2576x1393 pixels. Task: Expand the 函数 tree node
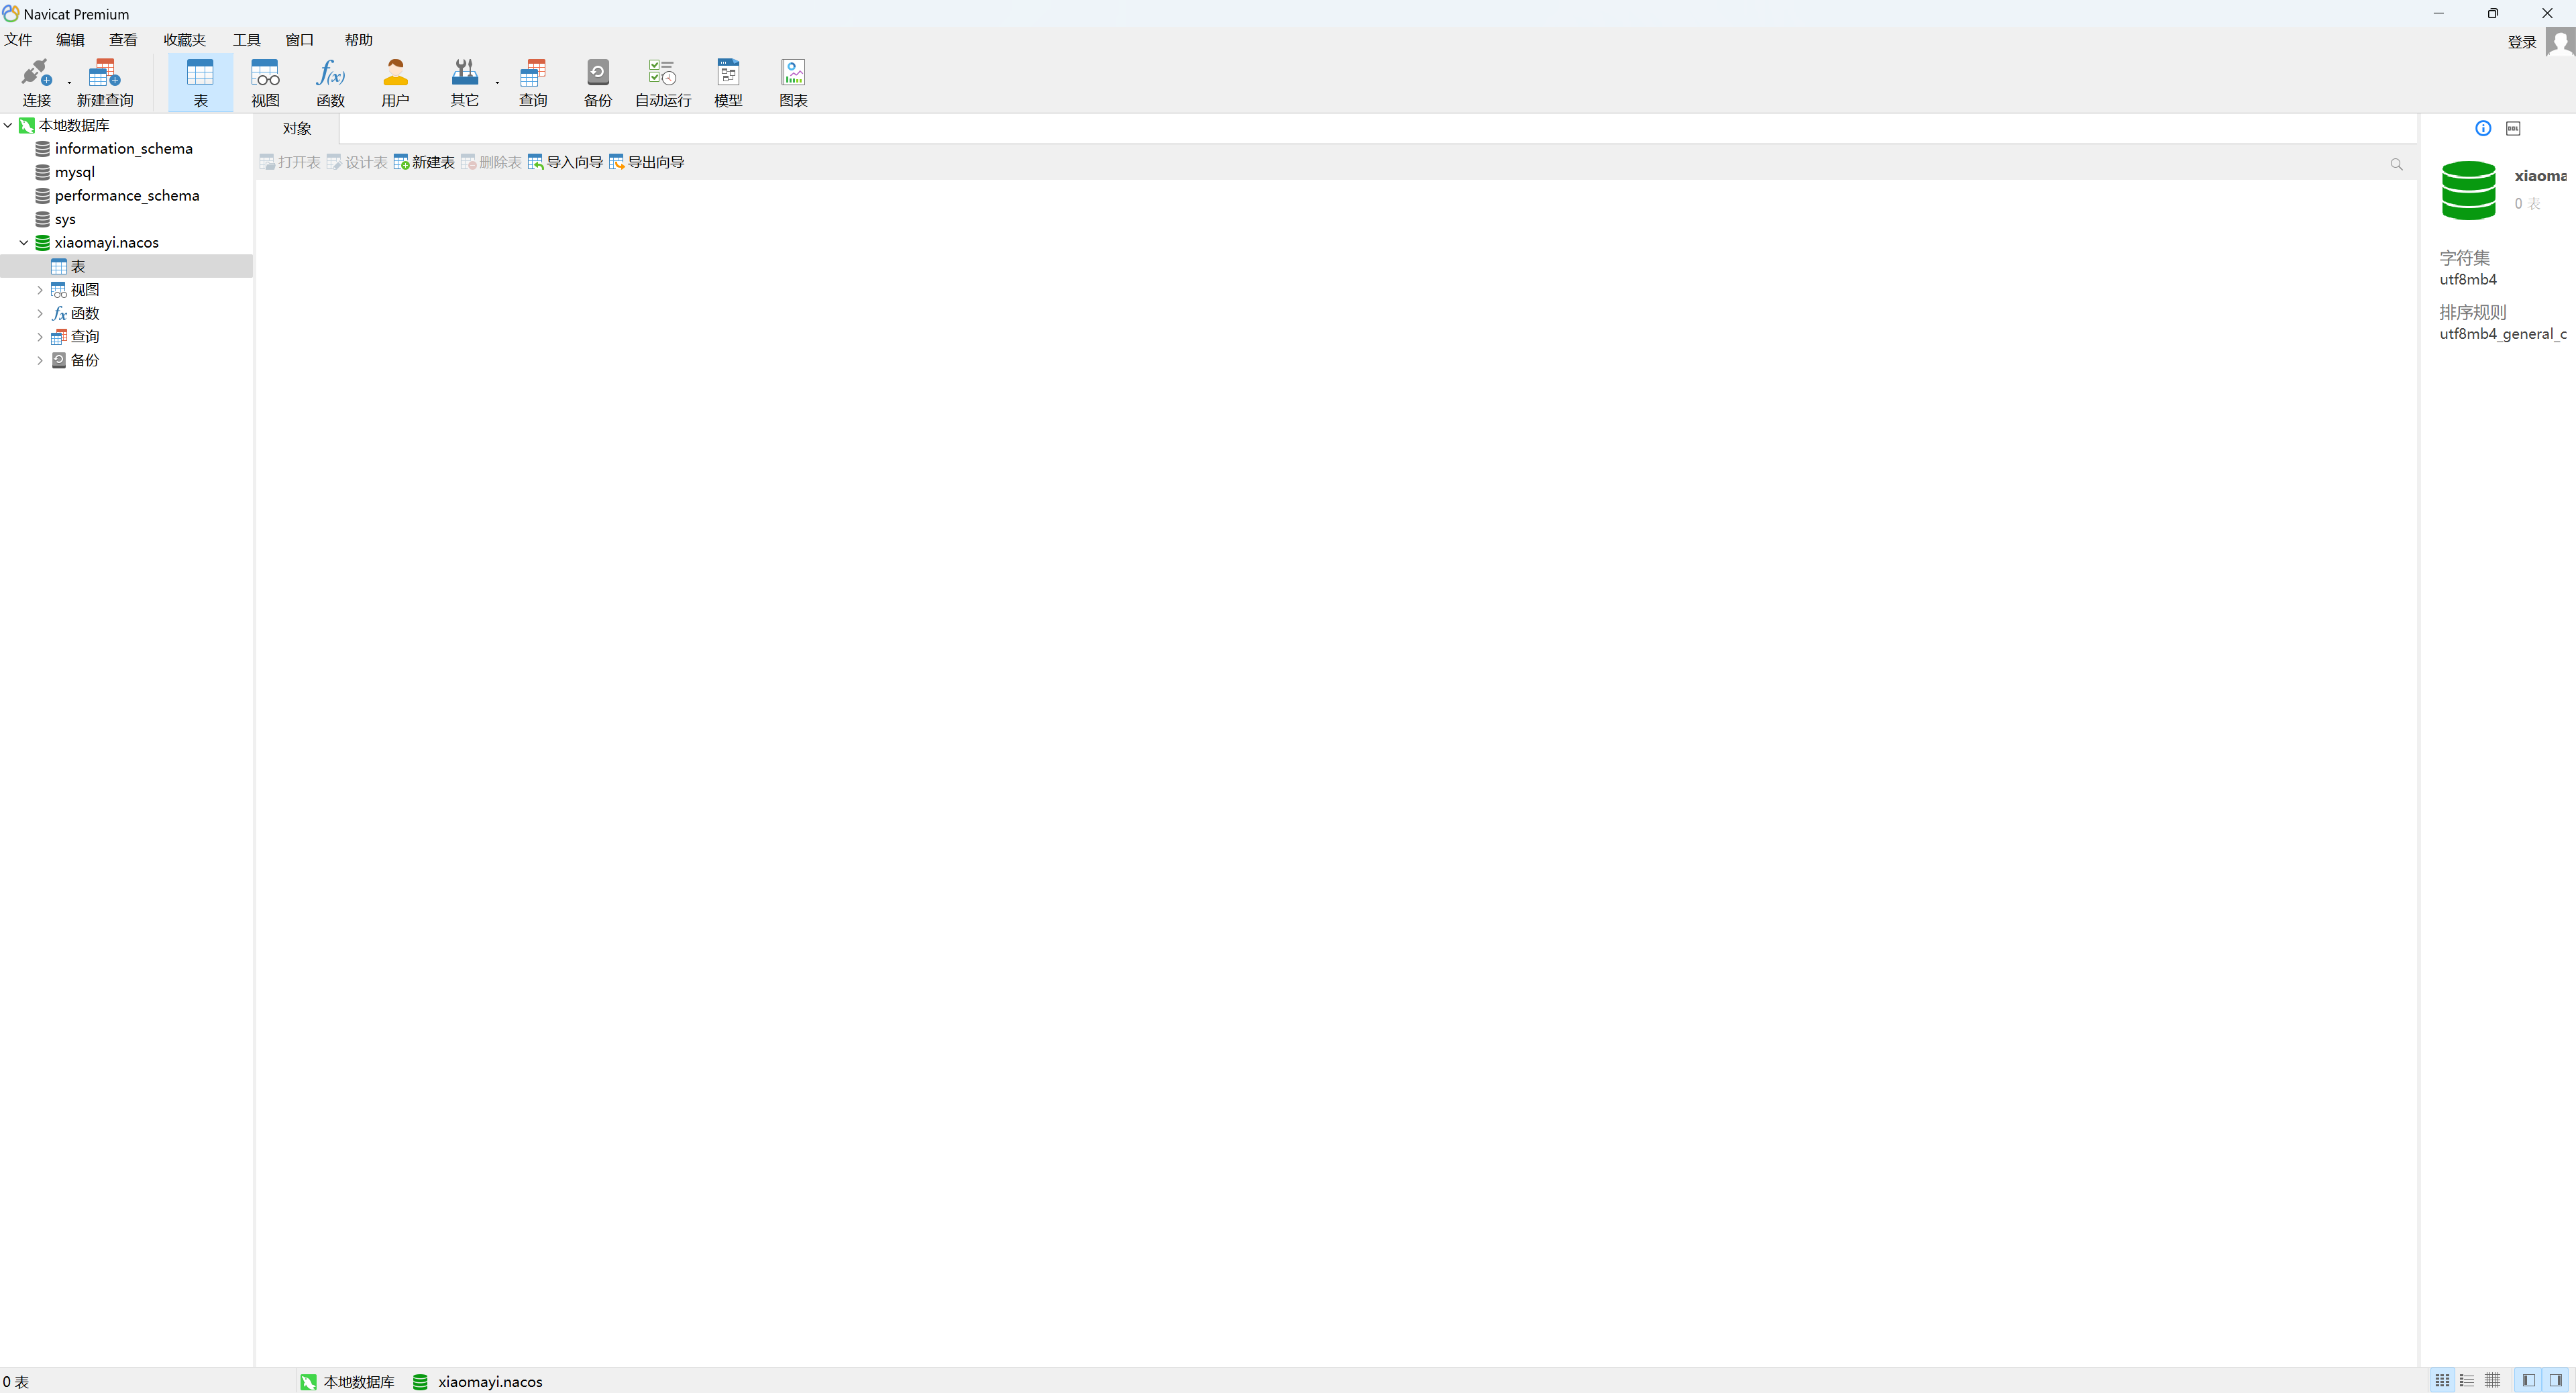40,313
